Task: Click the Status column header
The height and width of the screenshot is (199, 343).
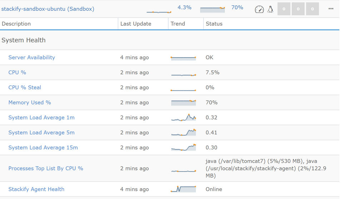Action: (214, 24)
